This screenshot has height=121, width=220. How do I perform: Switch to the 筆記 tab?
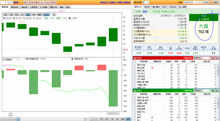pyautogui.click(x=68, y=7)
